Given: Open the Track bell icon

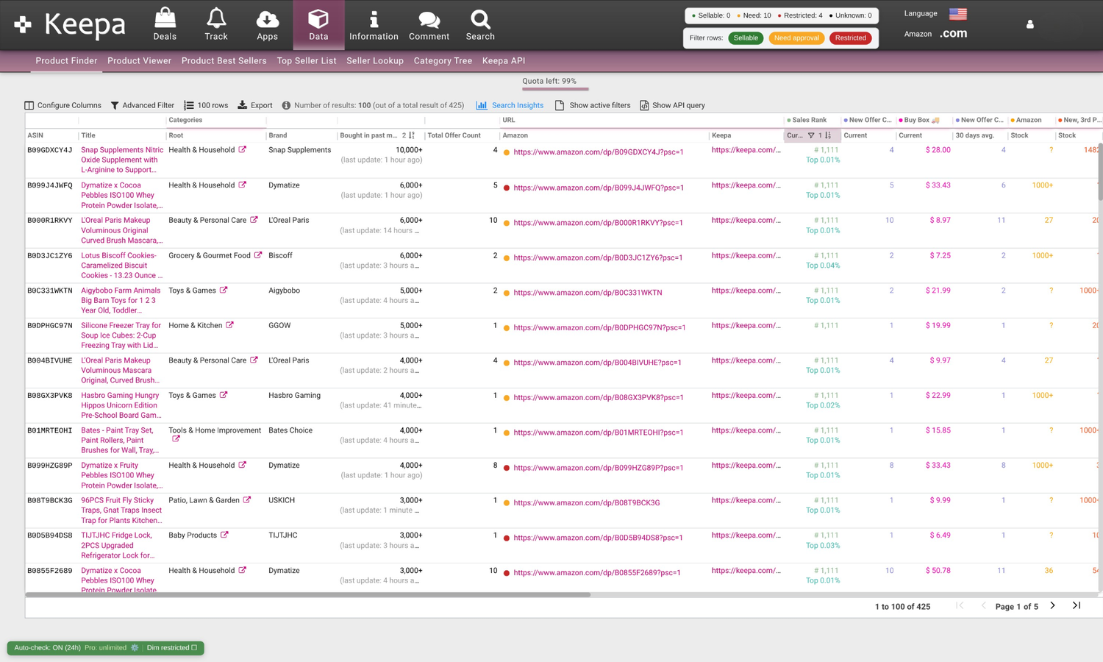Looking at the screenshot, I should (x=216, y=18).
